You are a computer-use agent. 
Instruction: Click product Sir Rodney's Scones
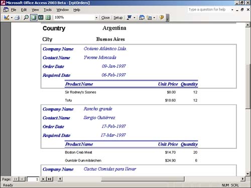point(80,92)
